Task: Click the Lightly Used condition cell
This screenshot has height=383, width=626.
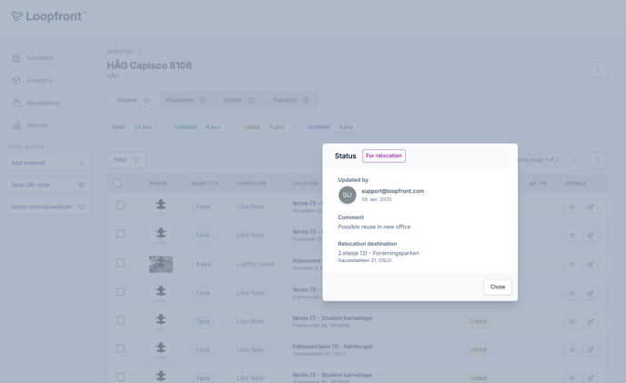Action: [255, 264]
